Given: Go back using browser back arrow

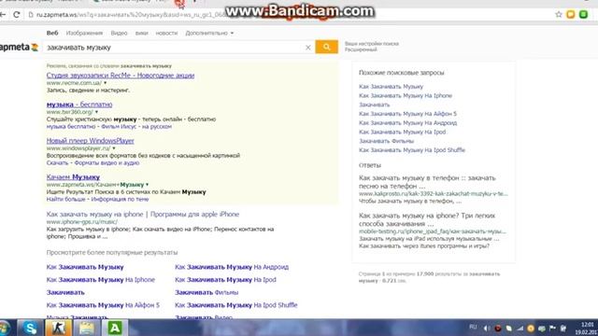Looking at the screenshot, I should pos(3,15).
